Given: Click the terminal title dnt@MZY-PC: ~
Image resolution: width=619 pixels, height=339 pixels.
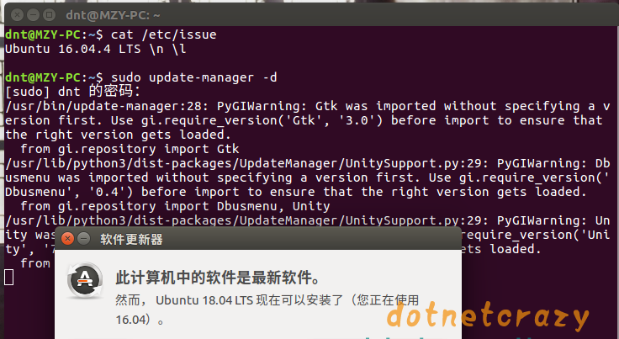Looking at the screenshot, I should (113, 15).
